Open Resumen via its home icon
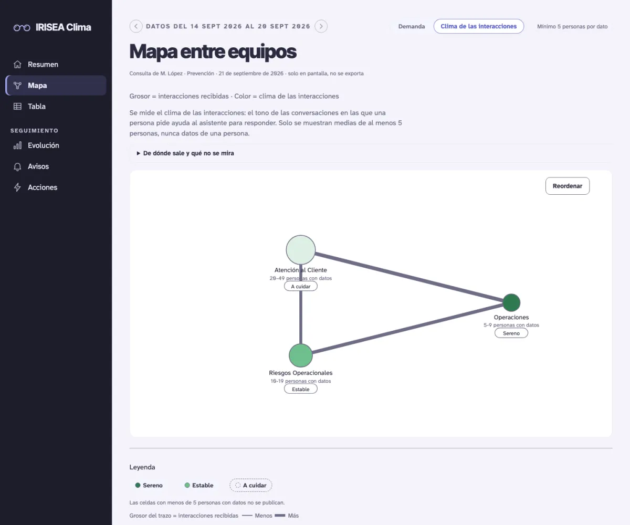The image size is (630, 525). pyautogui.click(x=17, y=65)
